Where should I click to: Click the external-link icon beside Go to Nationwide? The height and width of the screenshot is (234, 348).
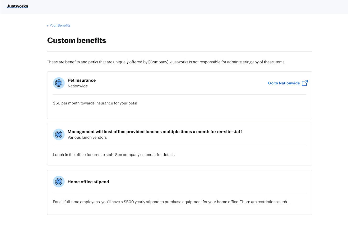point(305,83)
